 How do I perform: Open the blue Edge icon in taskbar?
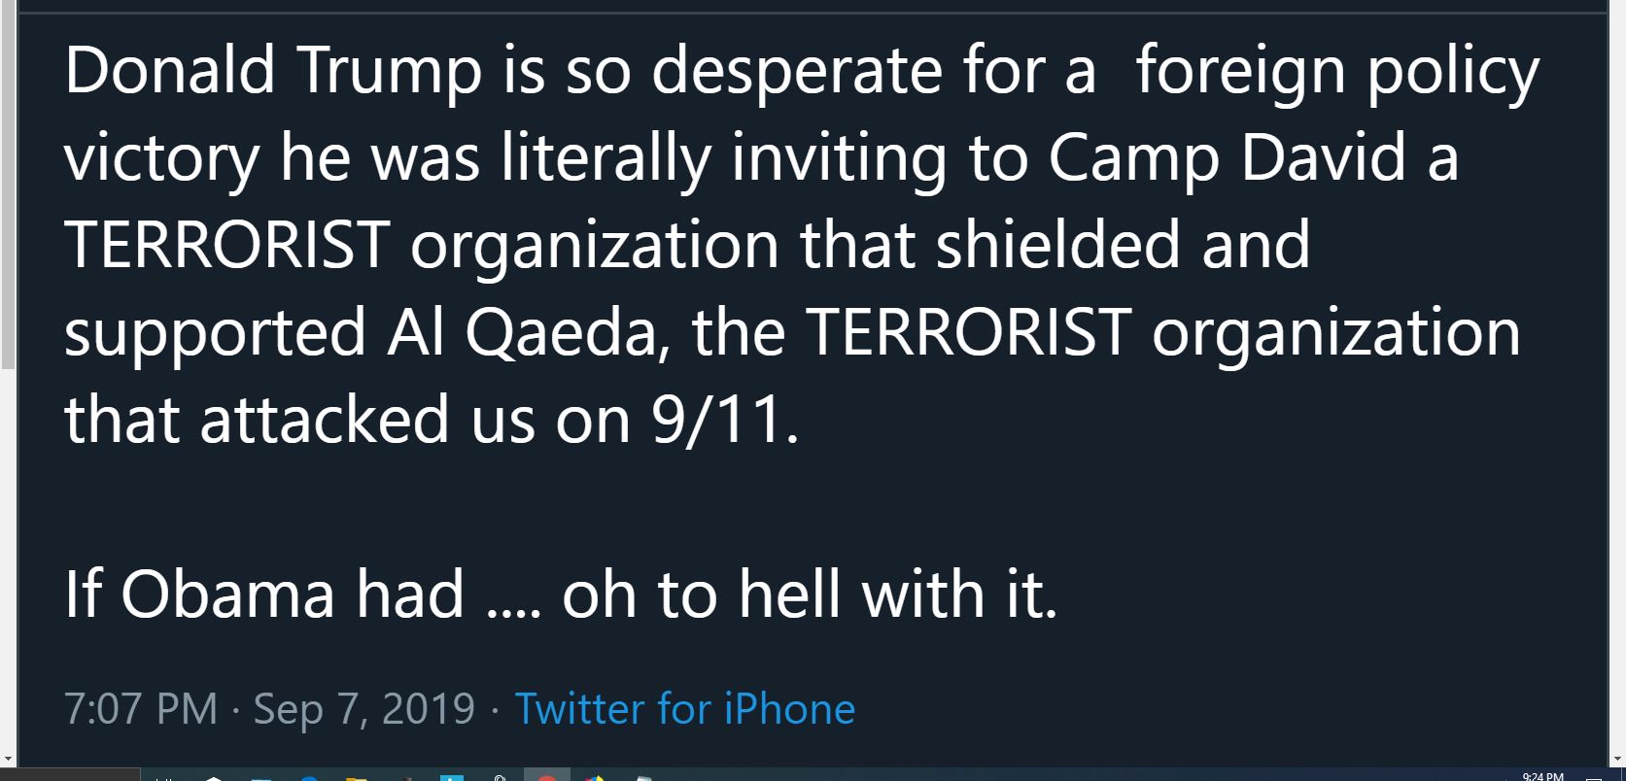[309, 778]
